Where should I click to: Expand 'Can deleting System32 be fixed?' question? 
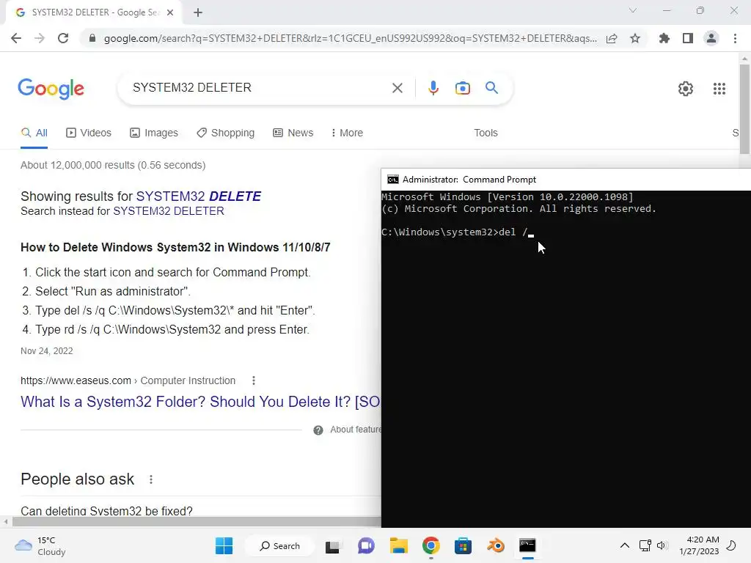[x=106, y=511]
